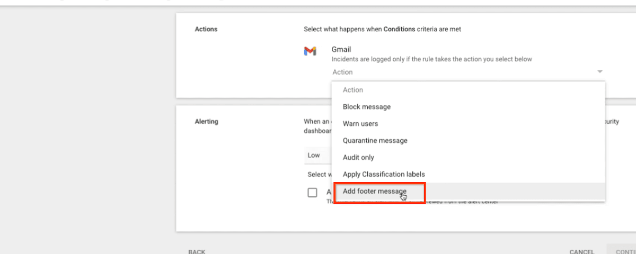This screenshot has width=636, height=254.
Task: Click the 'Select what happens when Conditions' text
Action: pyautogui.click(x=382, y=30)
